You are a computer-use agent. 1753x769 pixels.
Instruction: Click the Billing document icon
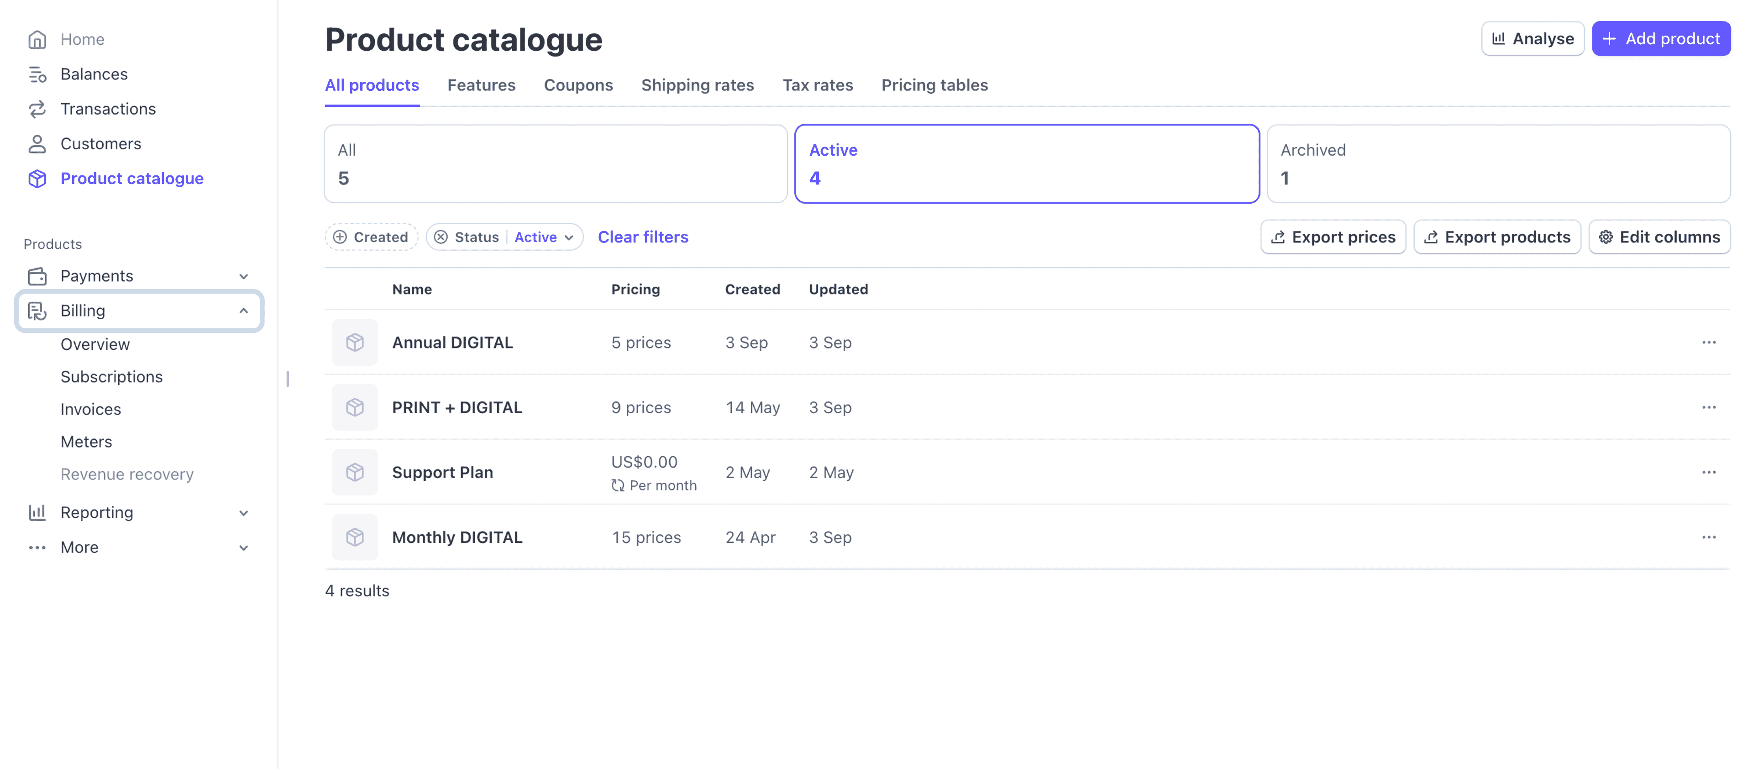coord(37,311)
